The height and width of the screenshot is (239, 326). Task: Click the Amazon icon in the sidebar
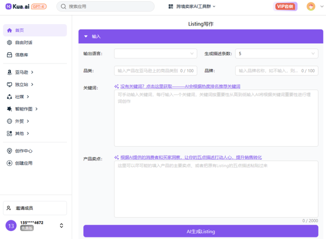(x=9, y=72)
